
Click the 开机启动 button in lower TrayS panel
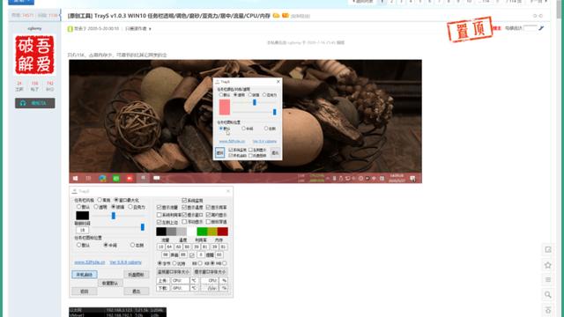[x=85, y=275]
